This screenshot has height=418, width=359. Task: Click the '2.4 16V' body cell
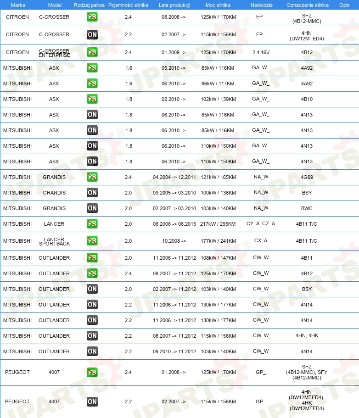click(261, 52)
